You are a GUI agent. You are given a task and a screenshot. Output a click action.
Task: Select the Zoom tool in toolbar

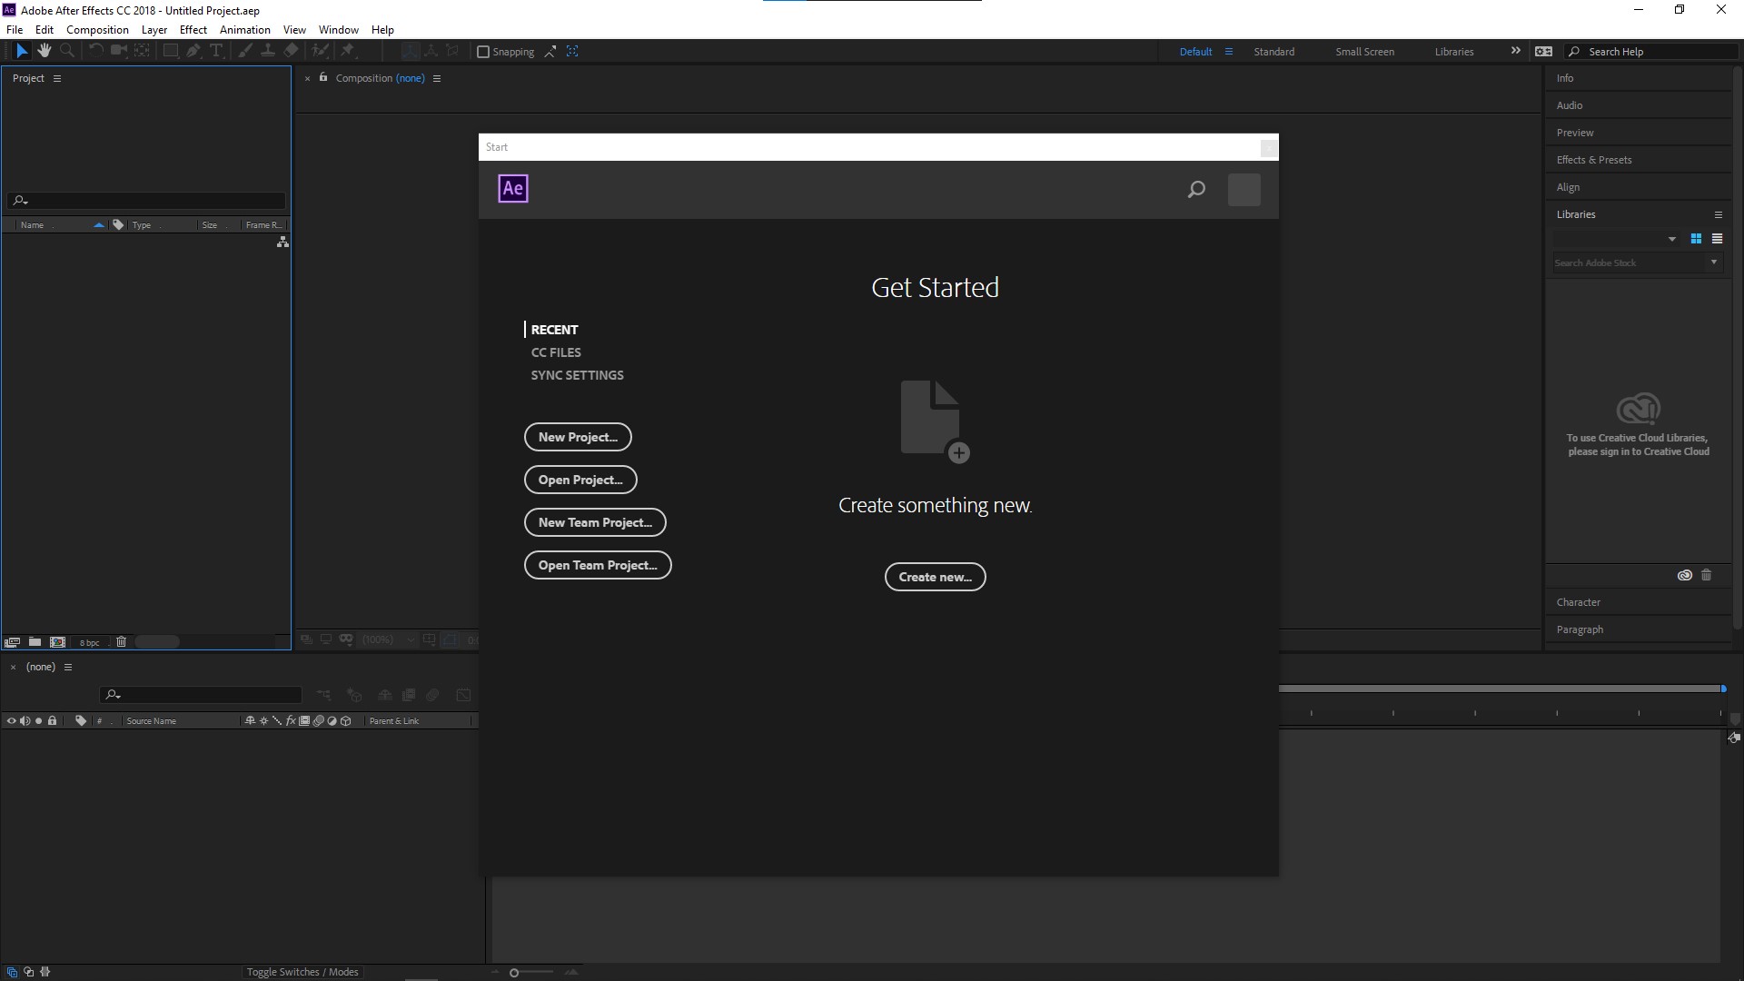click(x=67, y=51)
